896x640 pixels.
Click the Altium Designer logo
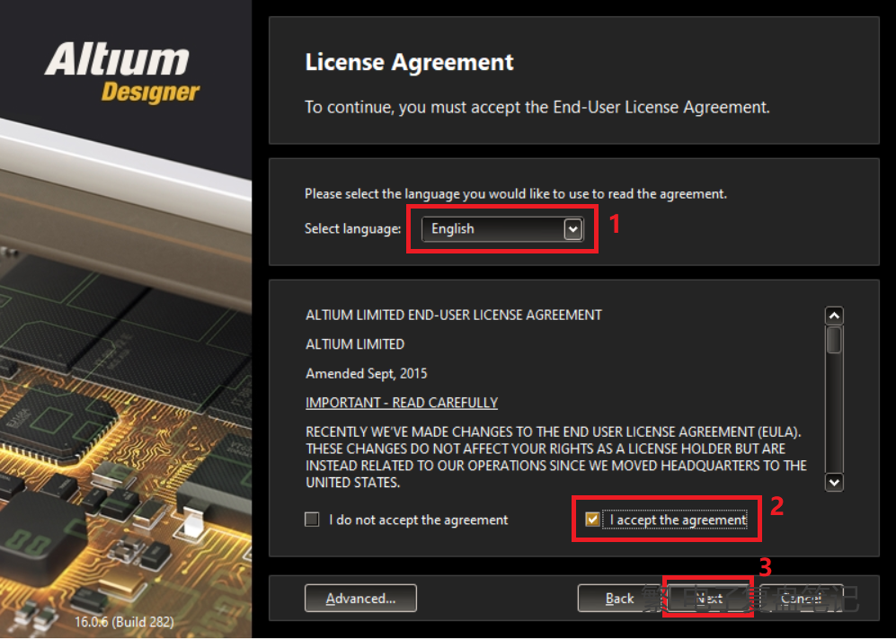(x=122, y=74)
